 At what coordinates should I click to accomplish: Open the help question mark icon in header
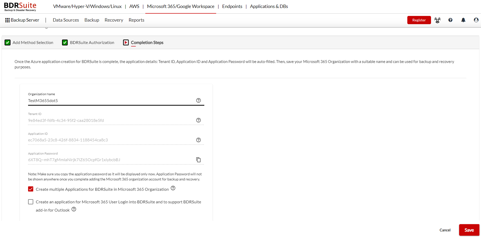click(x=450, y=20)
